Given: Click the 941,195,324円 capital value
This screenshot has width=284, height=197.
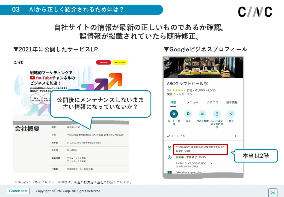Looking at the screenshot, I should click(x=84, y=143).
